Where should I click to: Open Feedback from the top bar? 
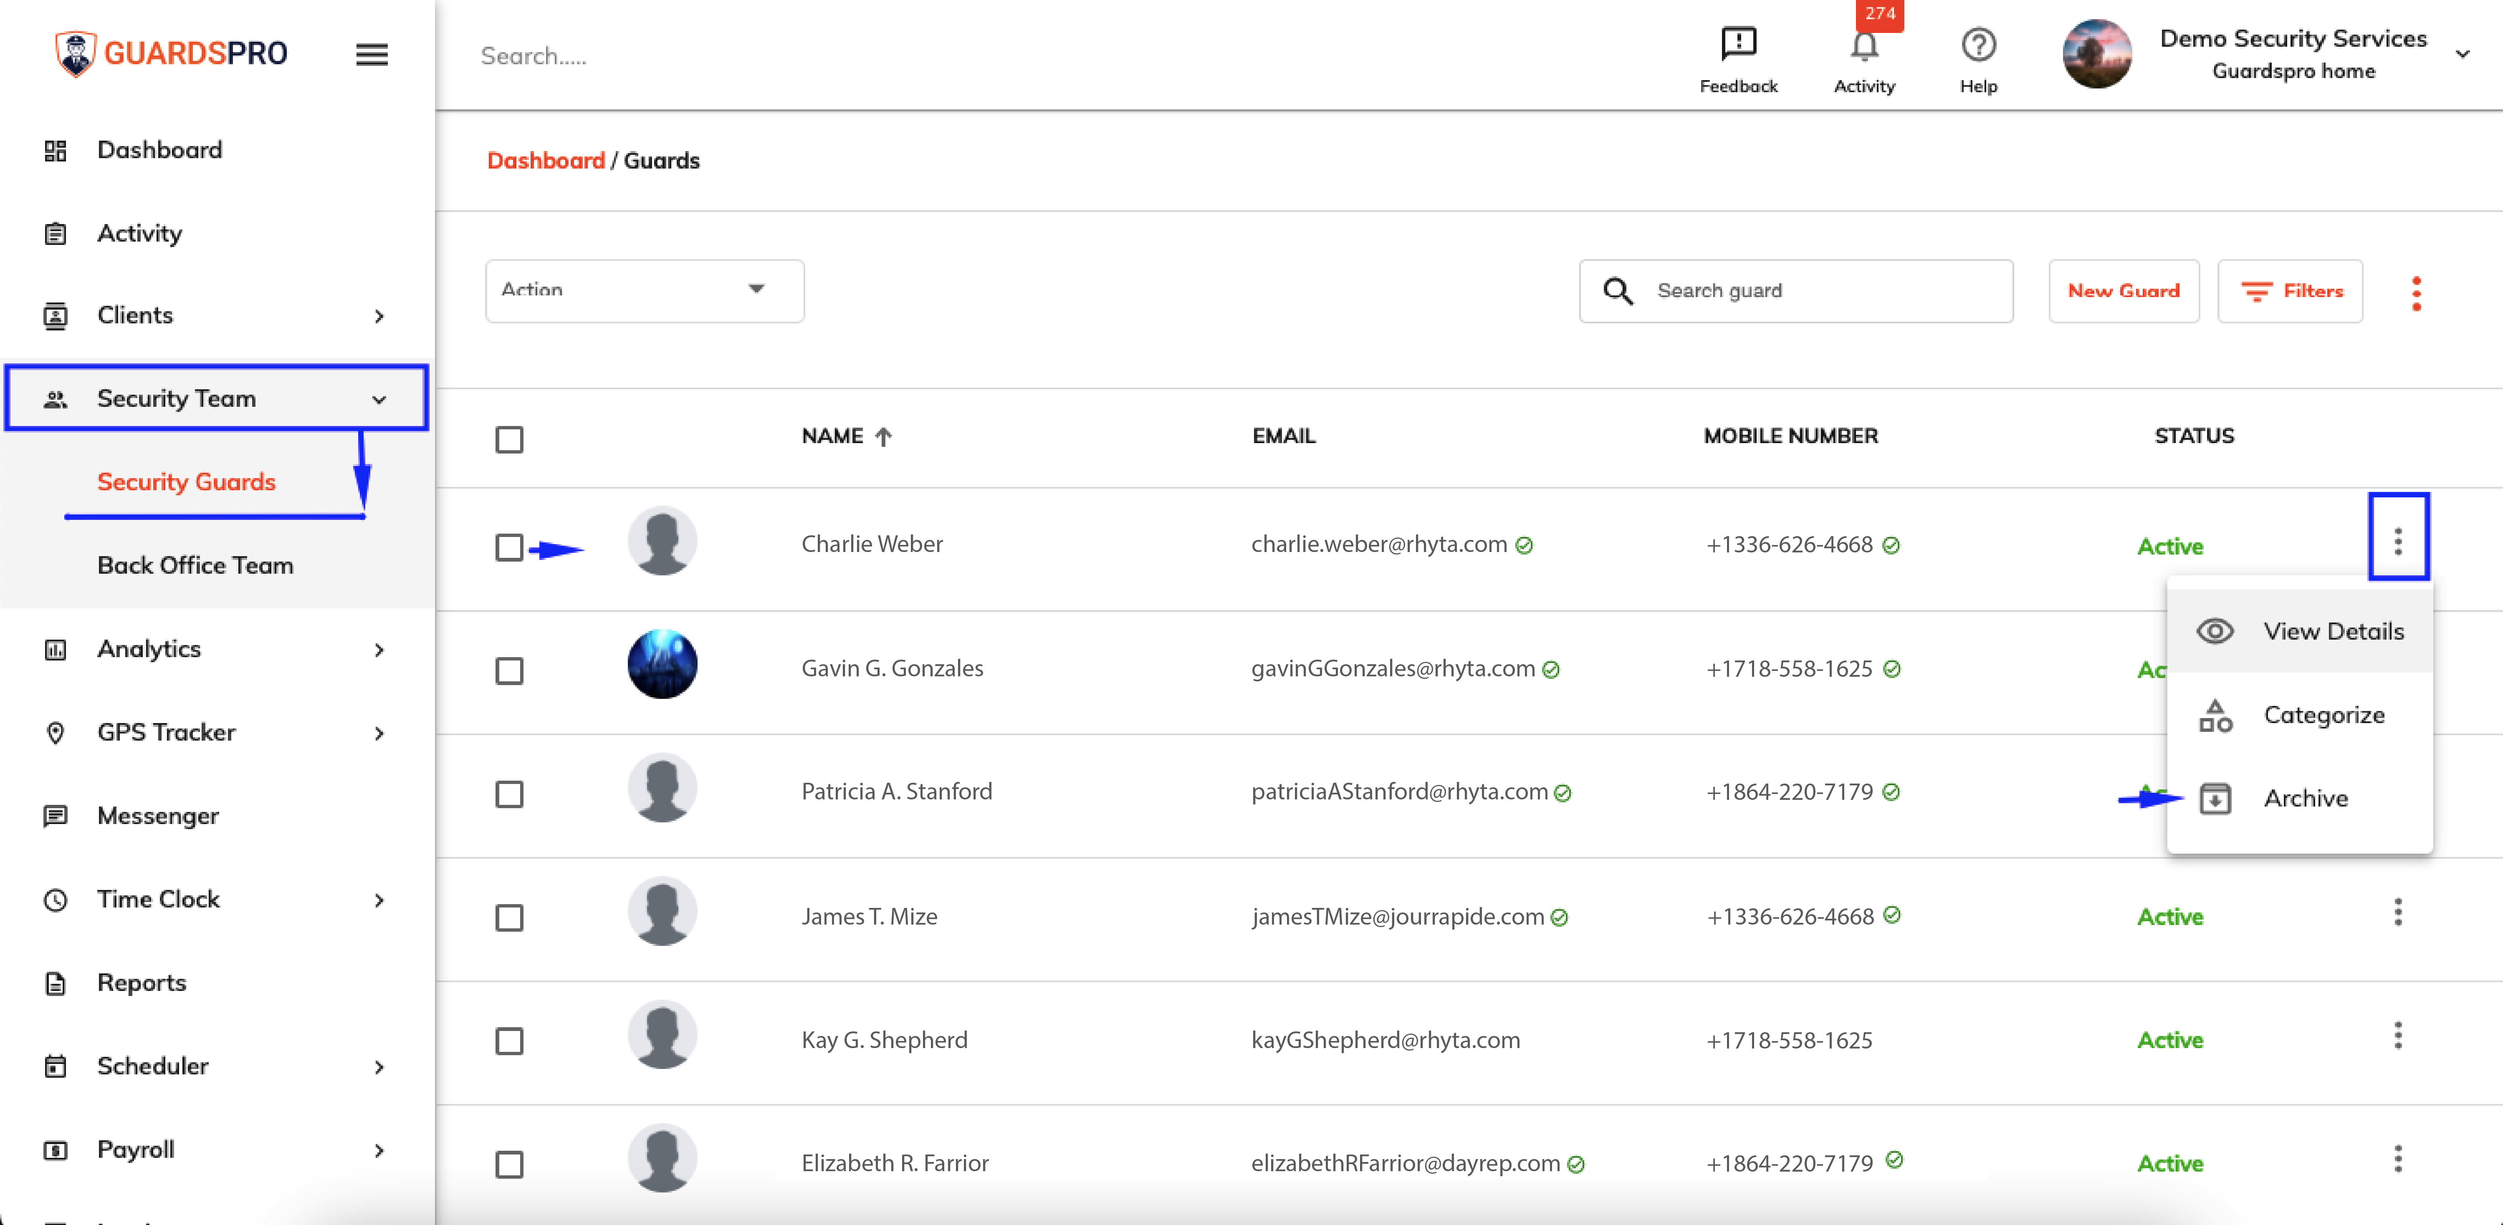tap(1737, 59)
